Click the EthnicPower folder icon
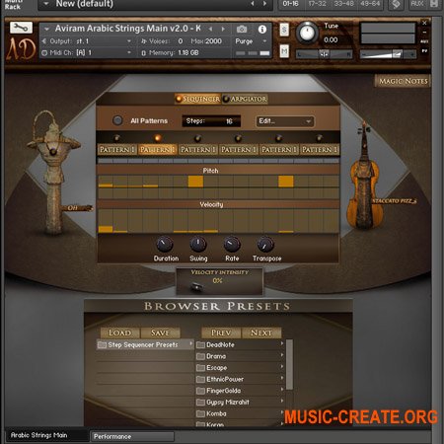The width and height of the screenshot is (444, 444). pos(200,380)
